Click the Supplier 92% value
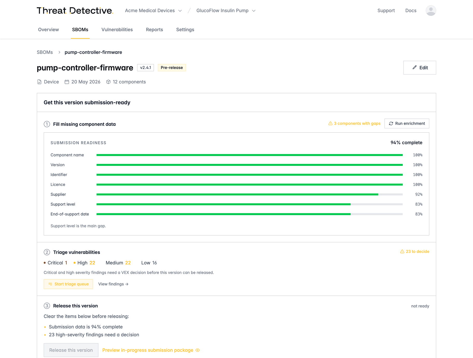This screenshot has height=358, width=473. (x=419, y=194)
